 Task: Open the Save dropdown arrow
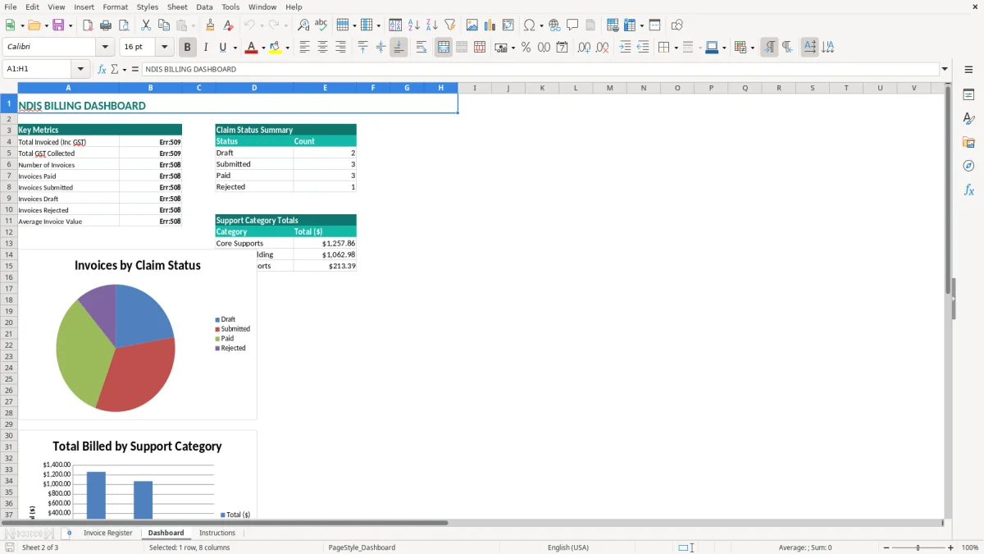[x=71, y=25]
